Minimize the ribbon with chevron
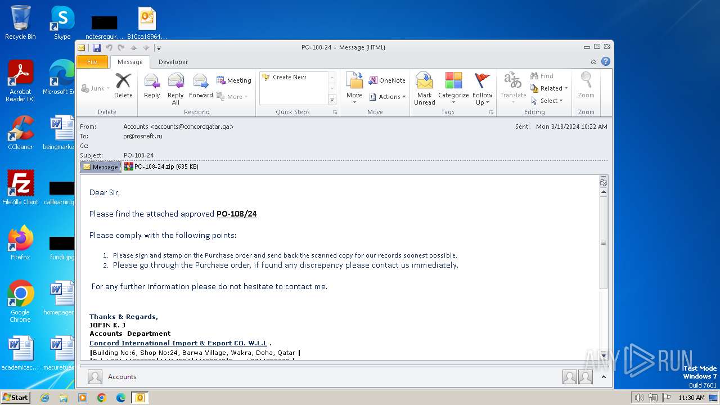Viewport: 720px width, 405px height. [x=593, y=62]
